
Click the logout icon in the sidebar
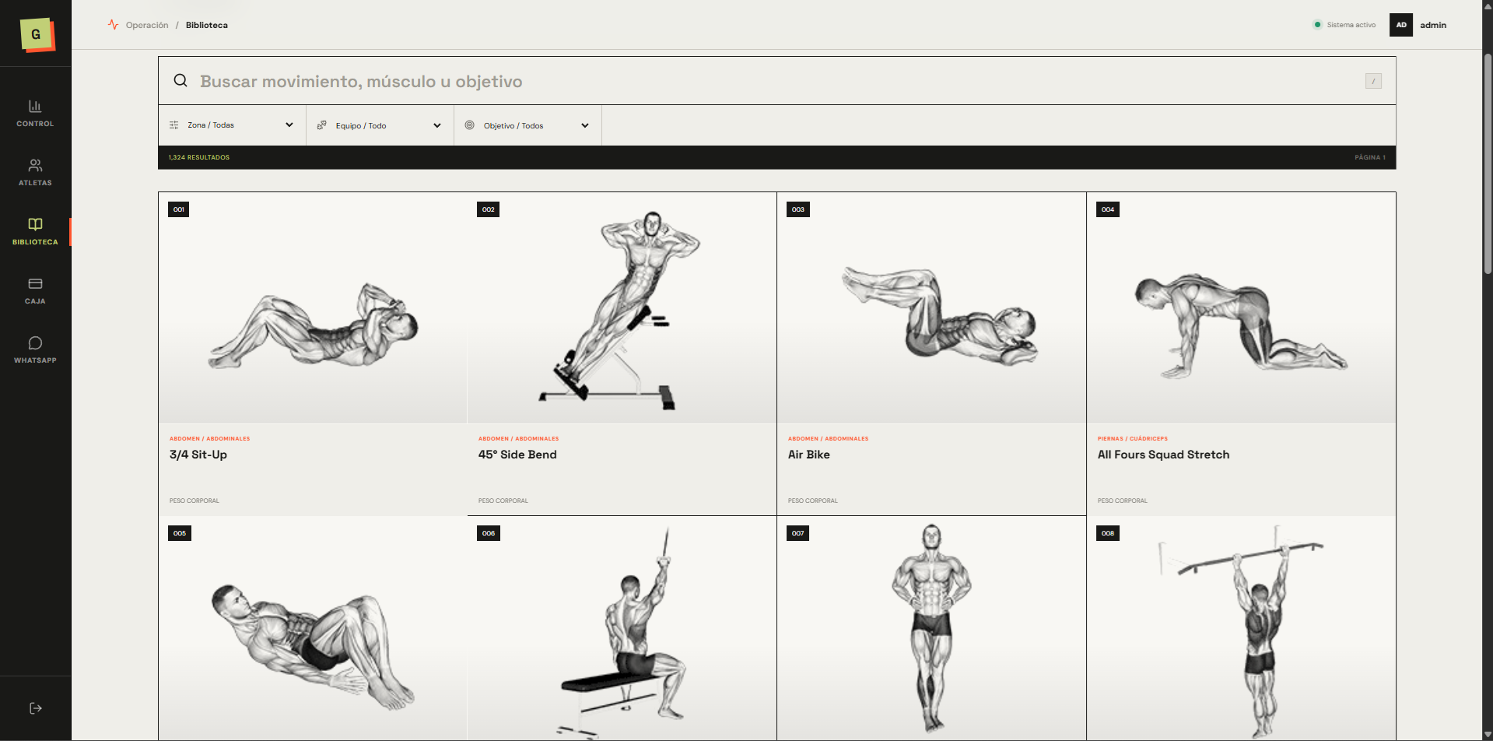tap(35, 708)
